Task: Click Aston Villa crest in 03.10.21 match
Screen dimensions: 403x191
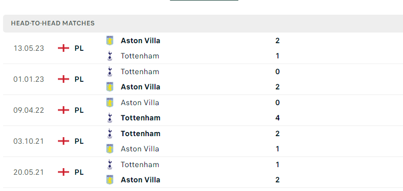Action: (110, 149)
